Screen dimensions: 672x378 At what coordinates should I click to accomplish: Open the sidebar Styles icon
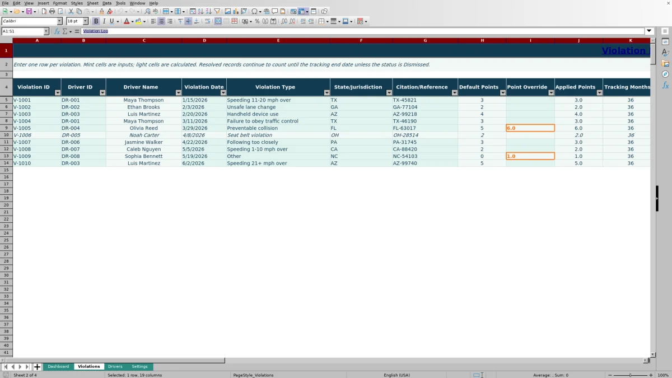665,52
